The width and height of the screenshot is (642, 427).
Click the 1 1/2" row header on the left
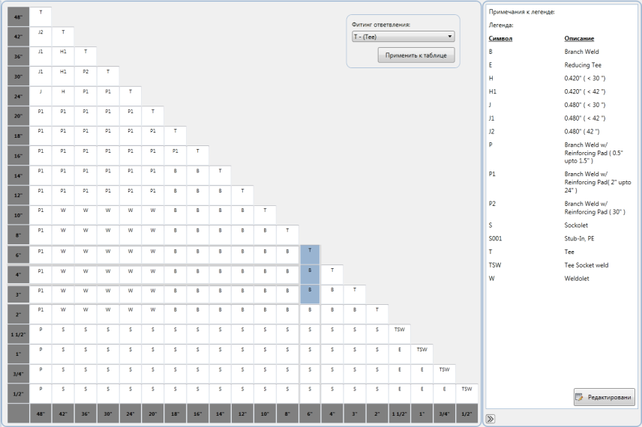[x=19, y=334]
